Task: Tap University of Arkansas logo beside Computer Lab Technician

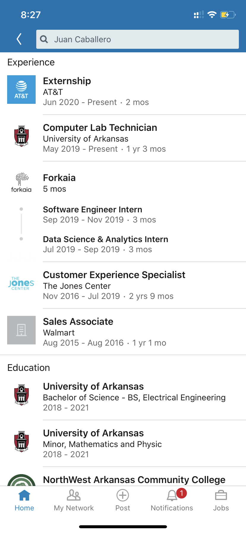Action: tap(21, 136)
